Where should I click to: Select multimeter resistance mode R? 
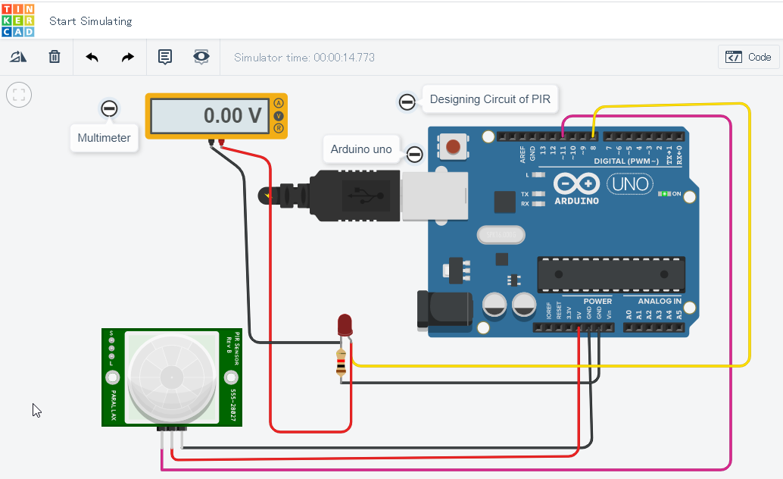pyautogui.click(x=279, y=129)
